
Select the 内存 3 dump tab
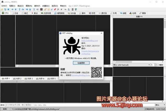[x=29, y=79]
